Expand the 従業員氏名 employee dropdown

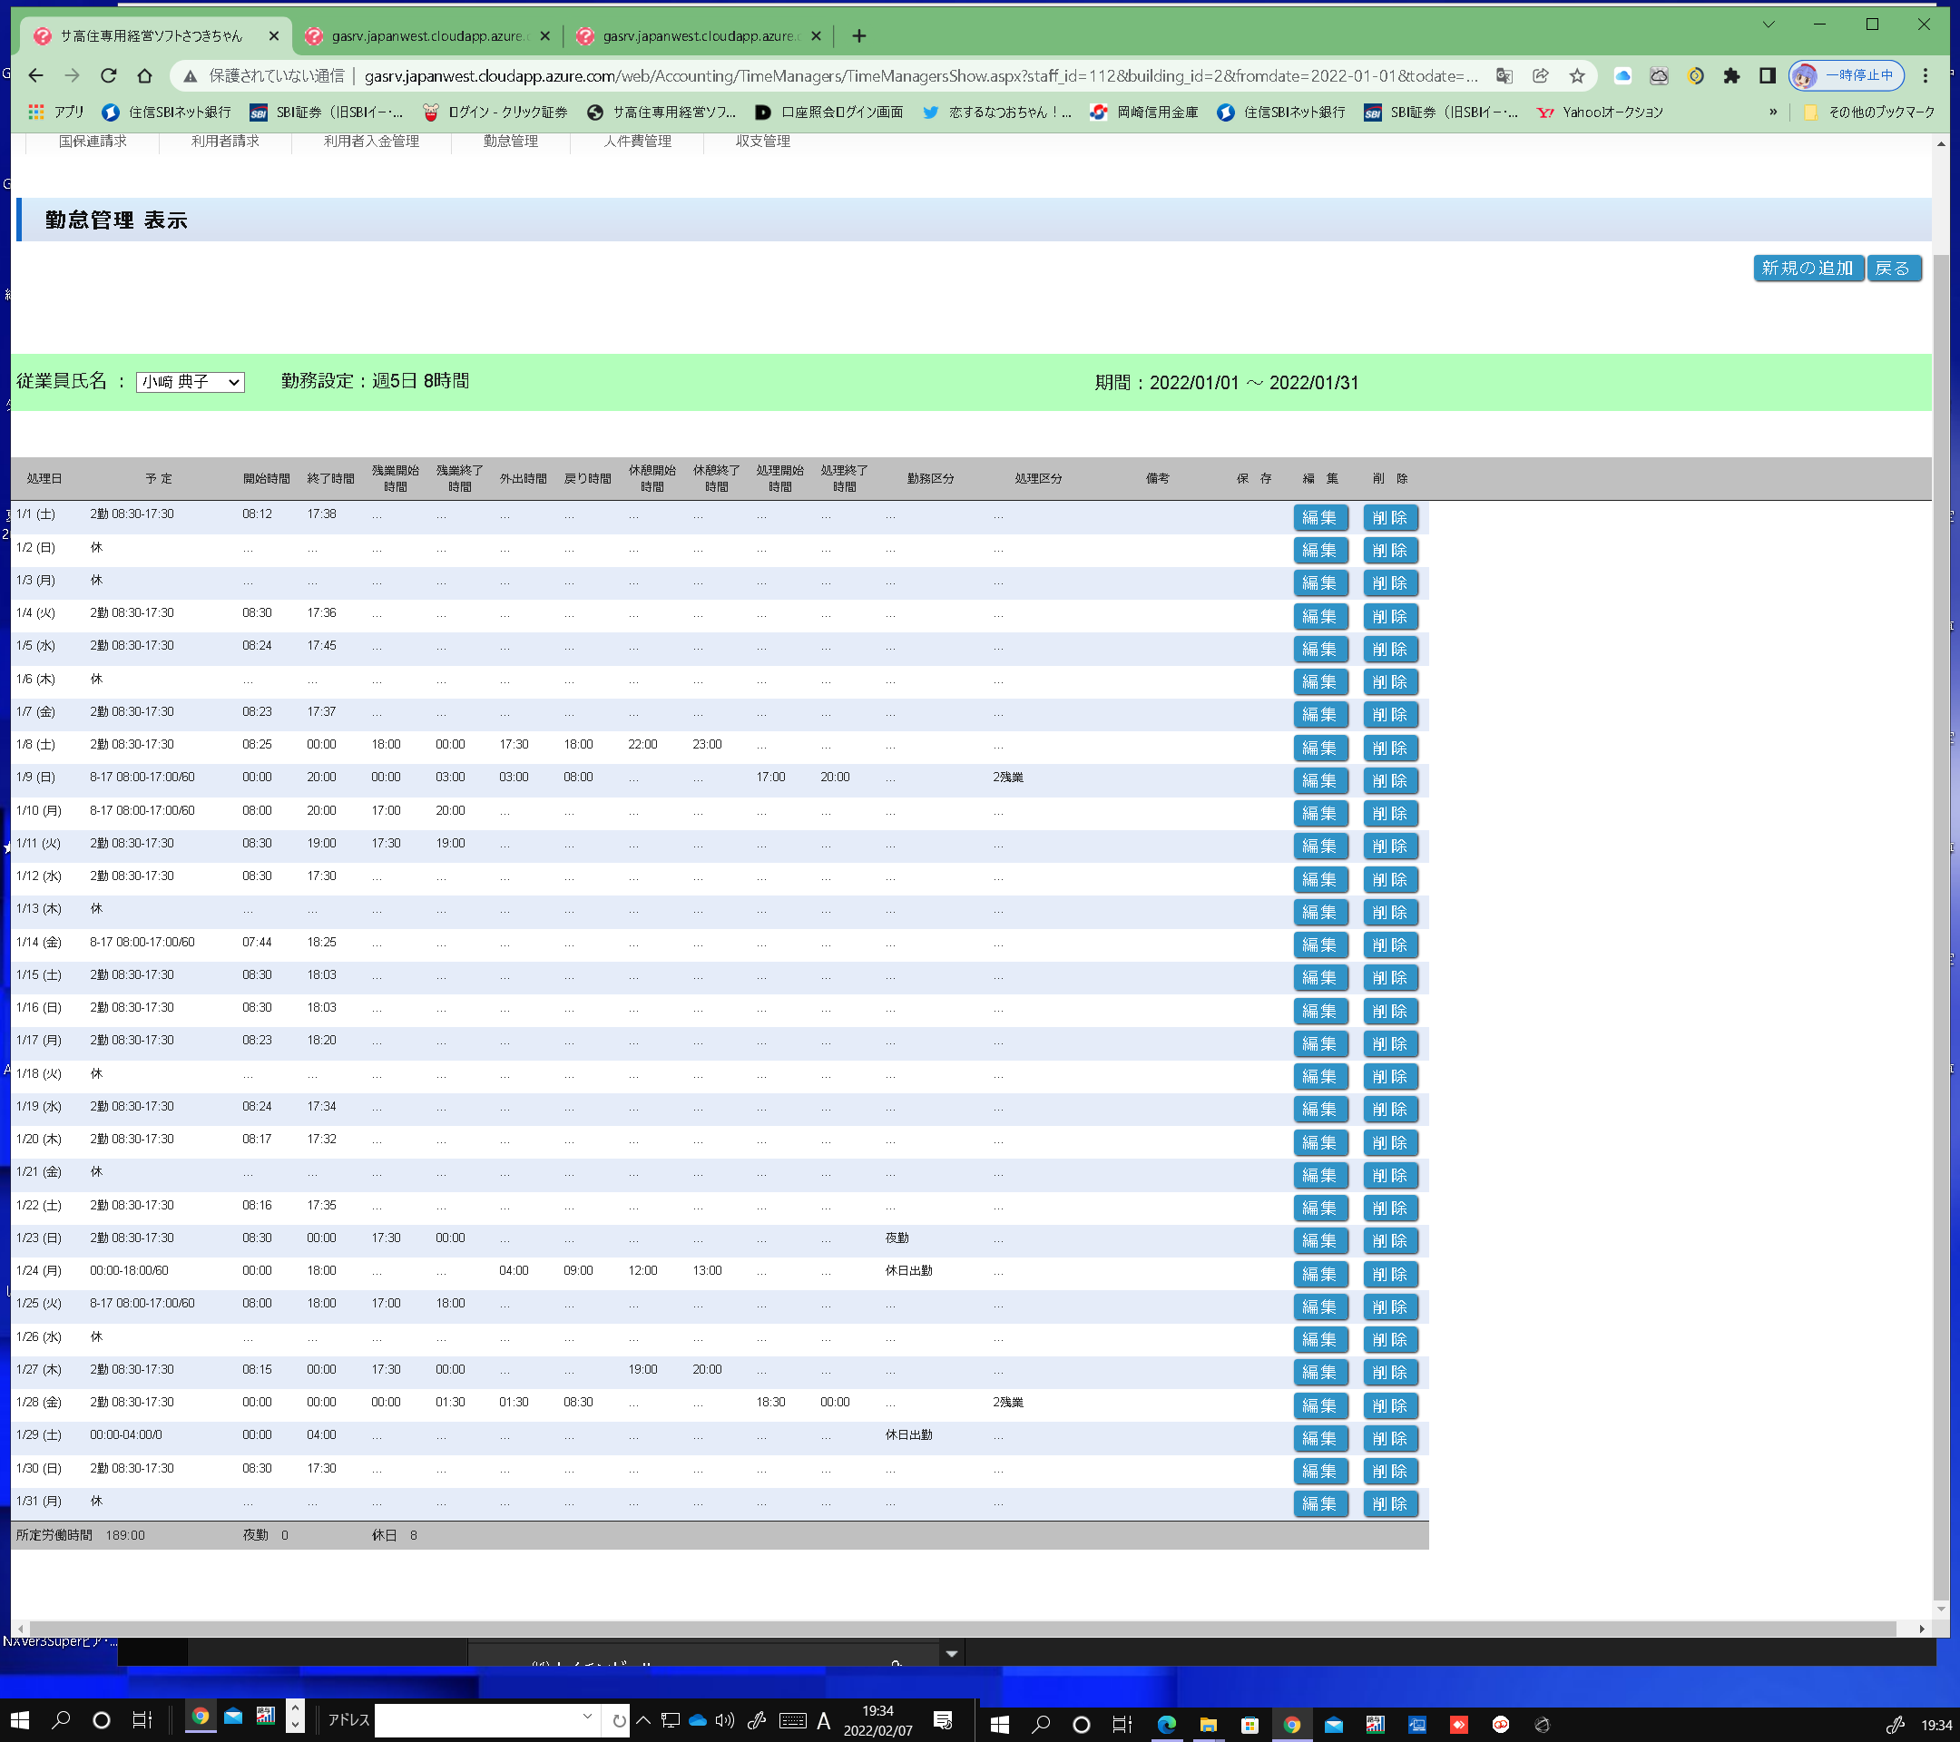(x=190, y=382)
